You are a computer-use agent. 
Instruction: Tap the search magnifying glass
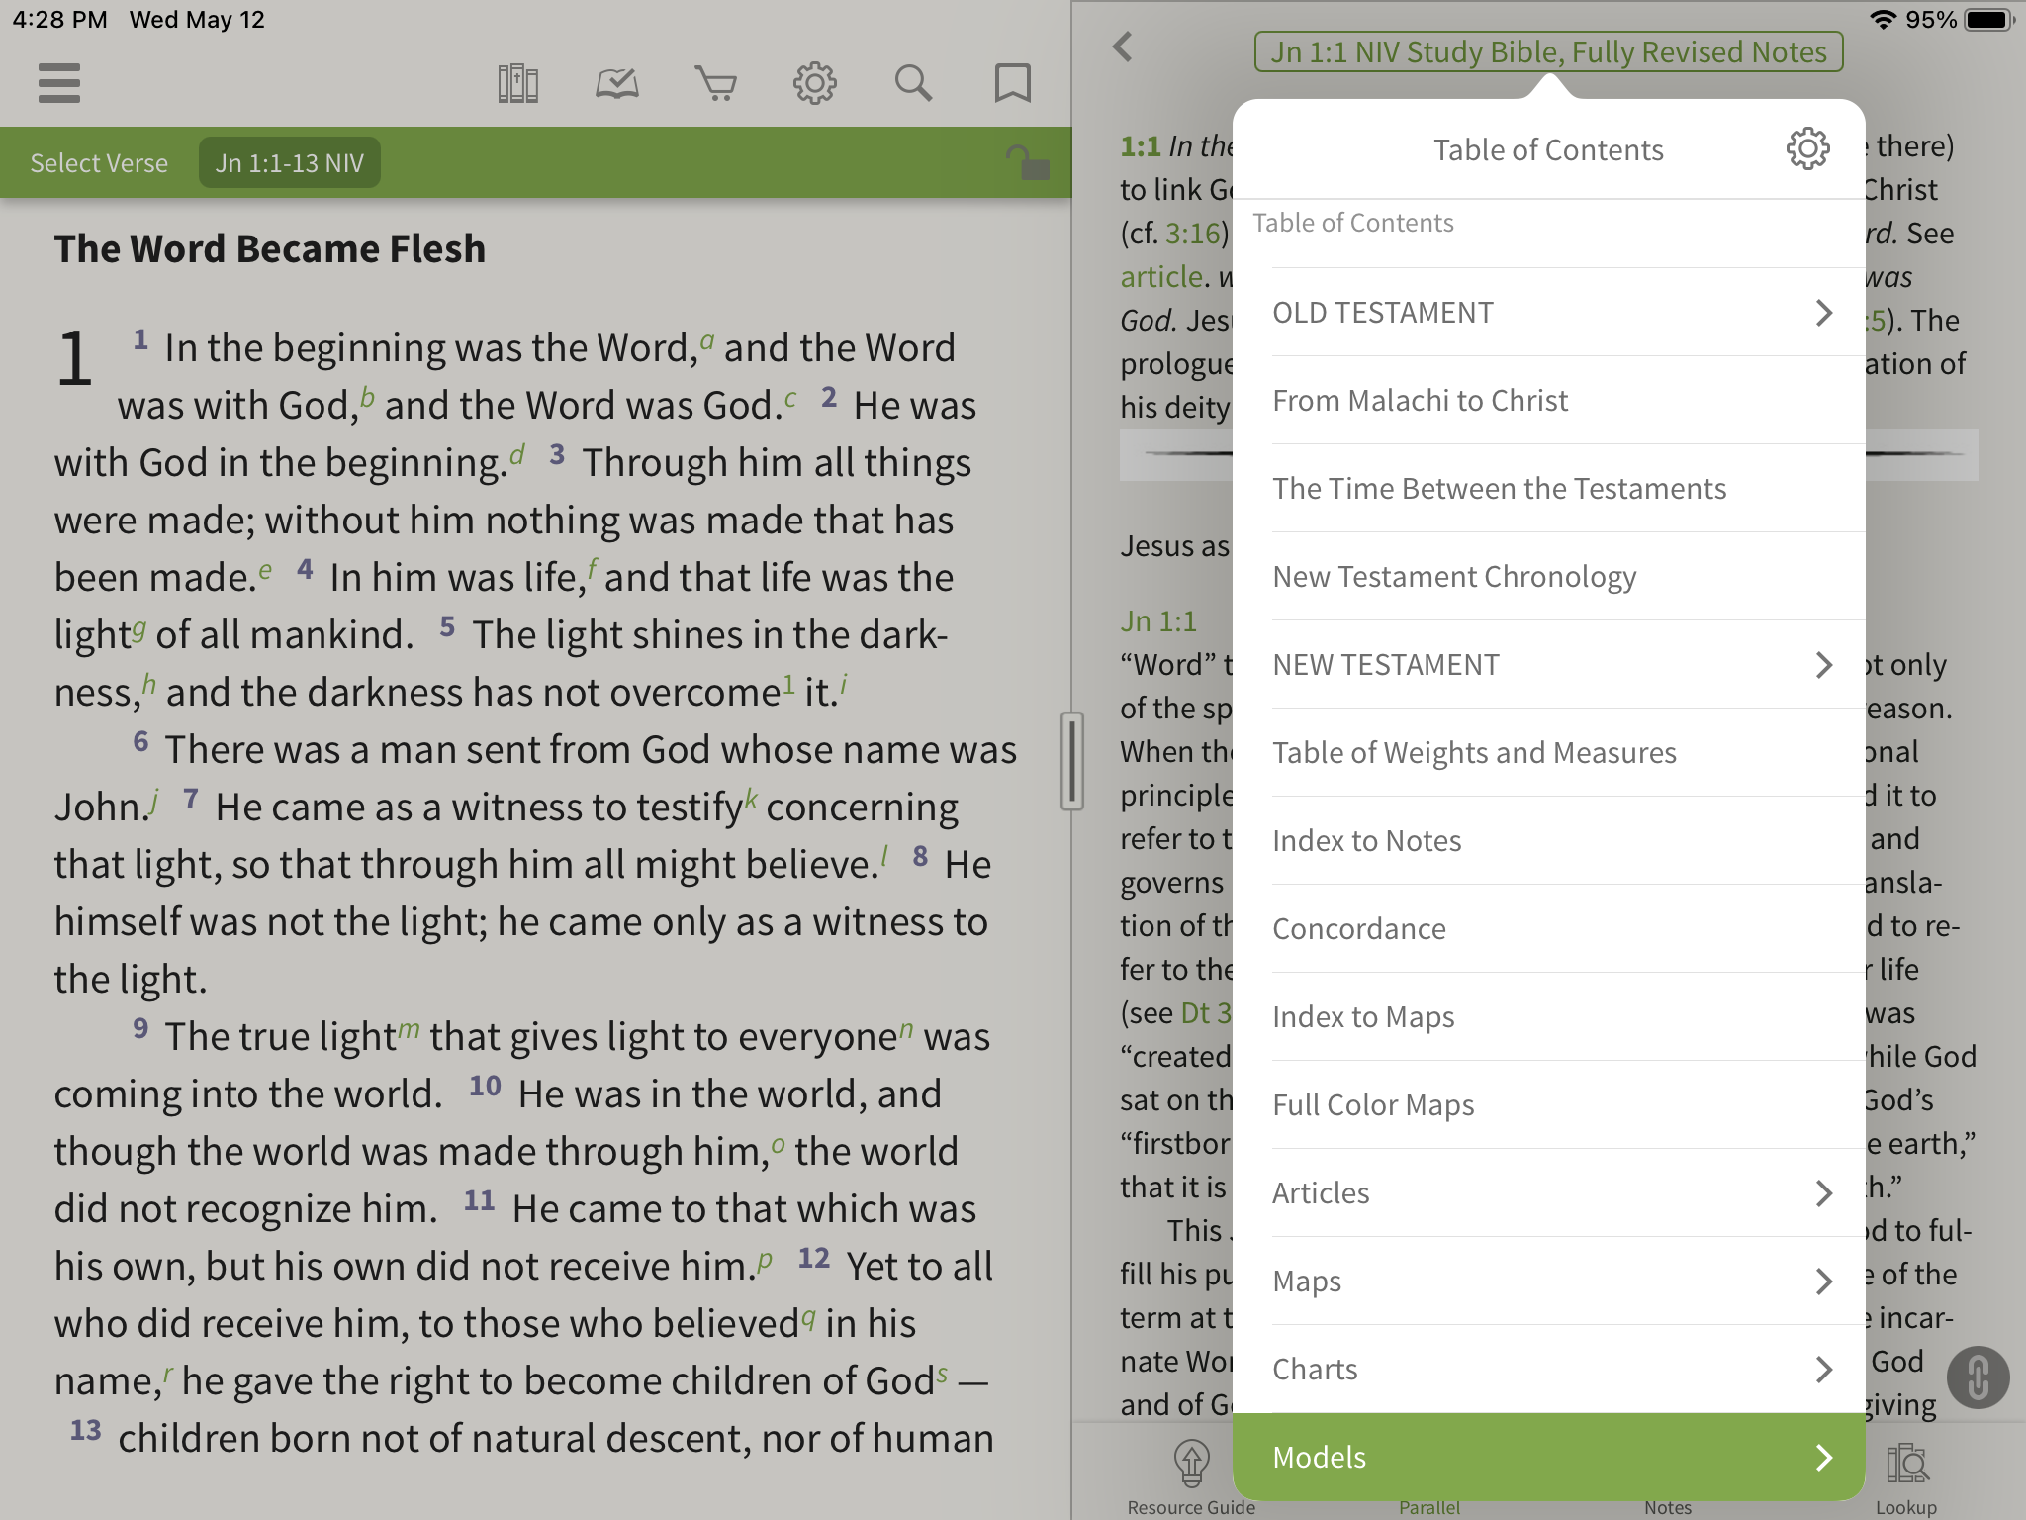[x=913, y=83]
